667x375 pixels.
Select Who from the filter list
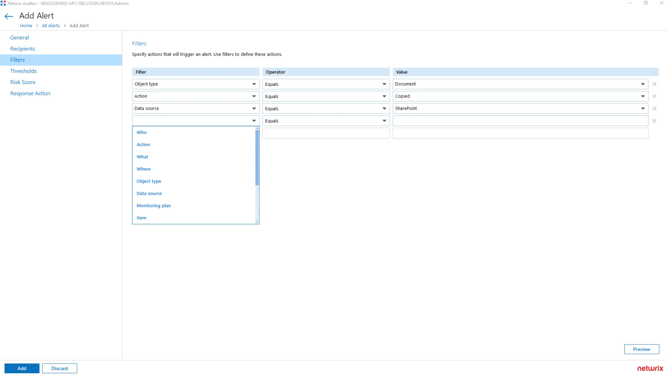click(194, 132)
